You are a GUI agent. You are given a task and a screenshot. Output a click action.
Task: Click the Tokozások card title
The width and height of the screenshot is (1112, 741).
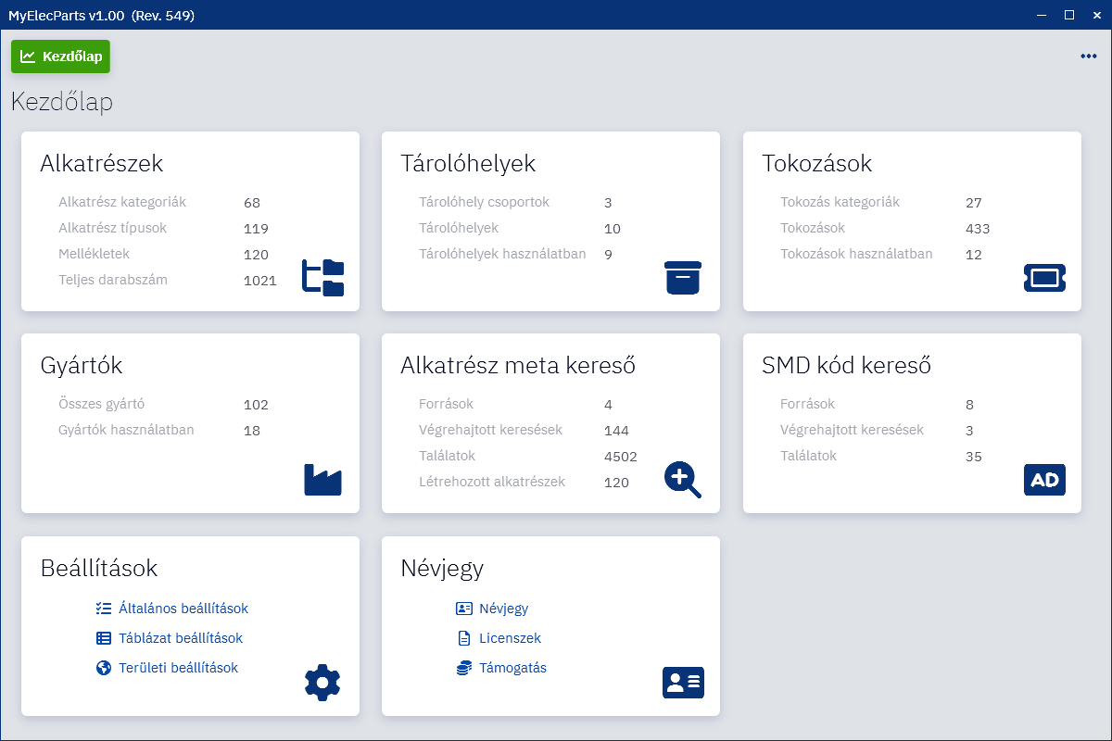(x=817, y=164)
